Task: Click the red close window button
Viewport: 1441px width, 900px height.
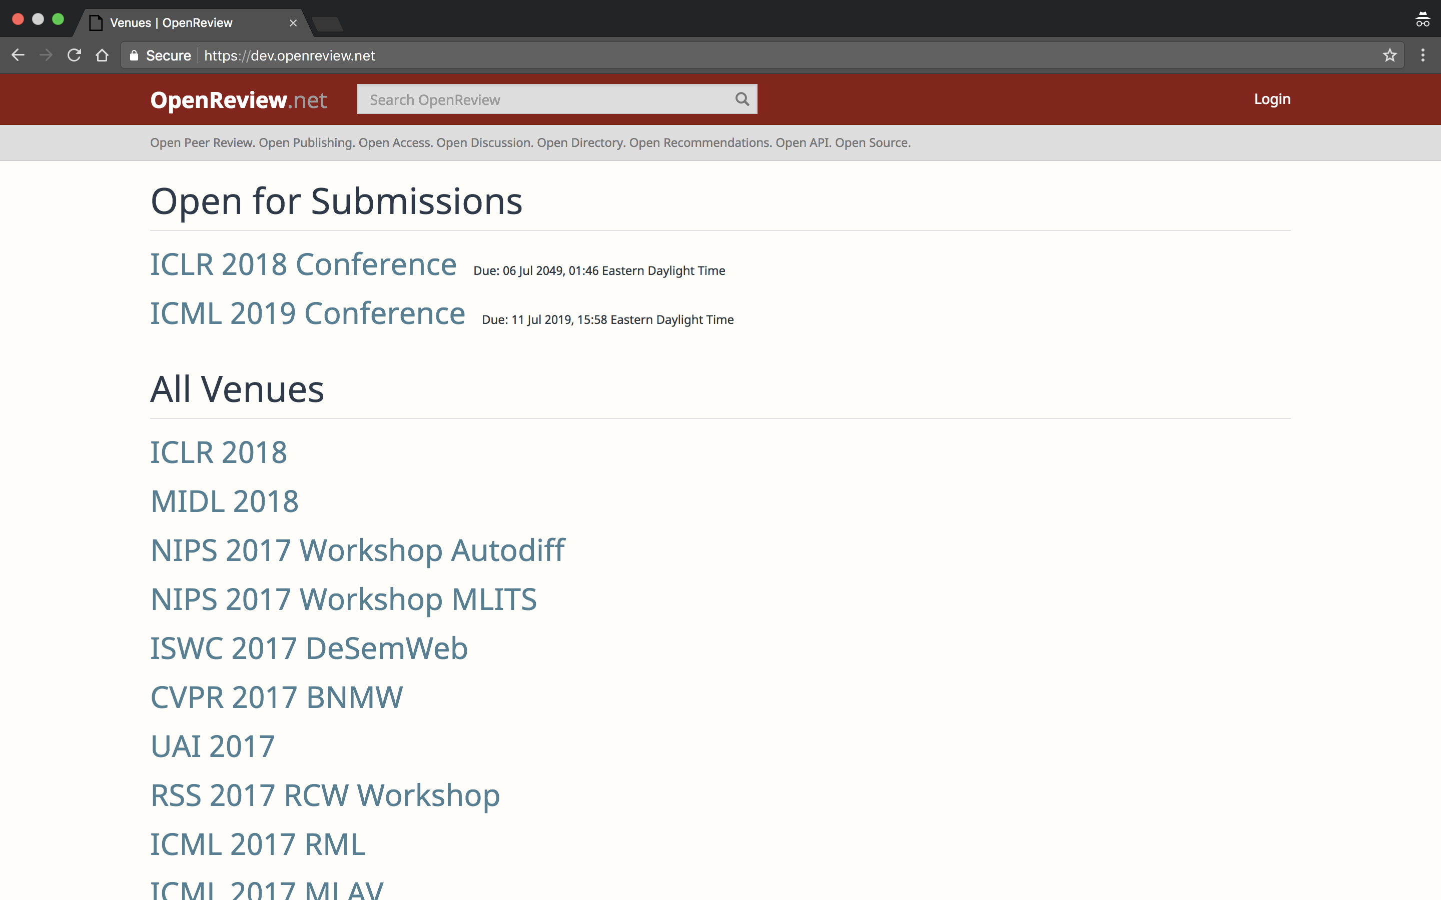Action: [18, 19]
